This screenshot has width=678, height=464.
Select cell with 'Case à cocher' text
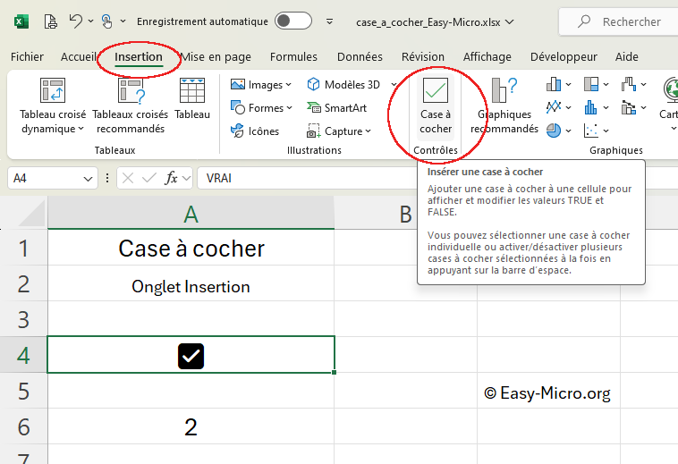[x=191, y=248]
